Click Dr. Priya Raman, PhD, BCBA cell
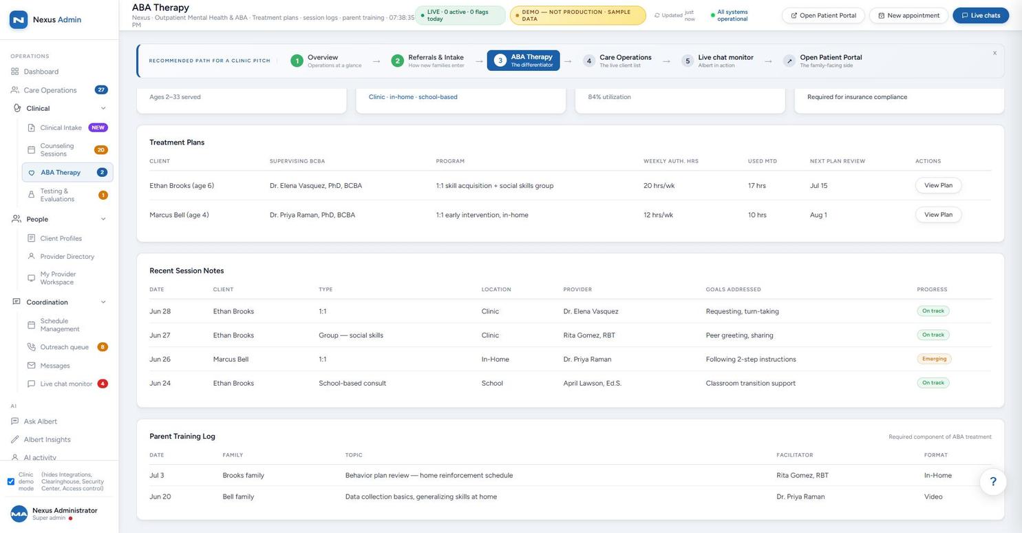 coord(312,215)
